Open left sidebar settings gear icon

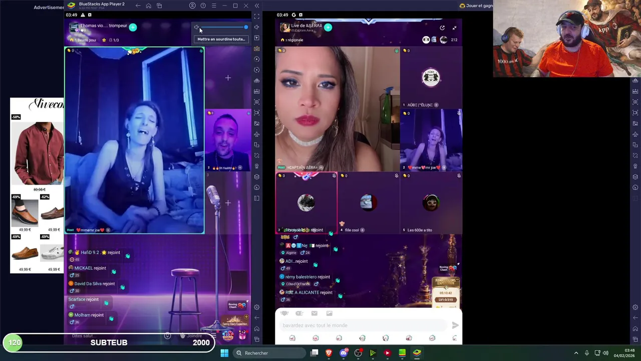pos(257,307)
